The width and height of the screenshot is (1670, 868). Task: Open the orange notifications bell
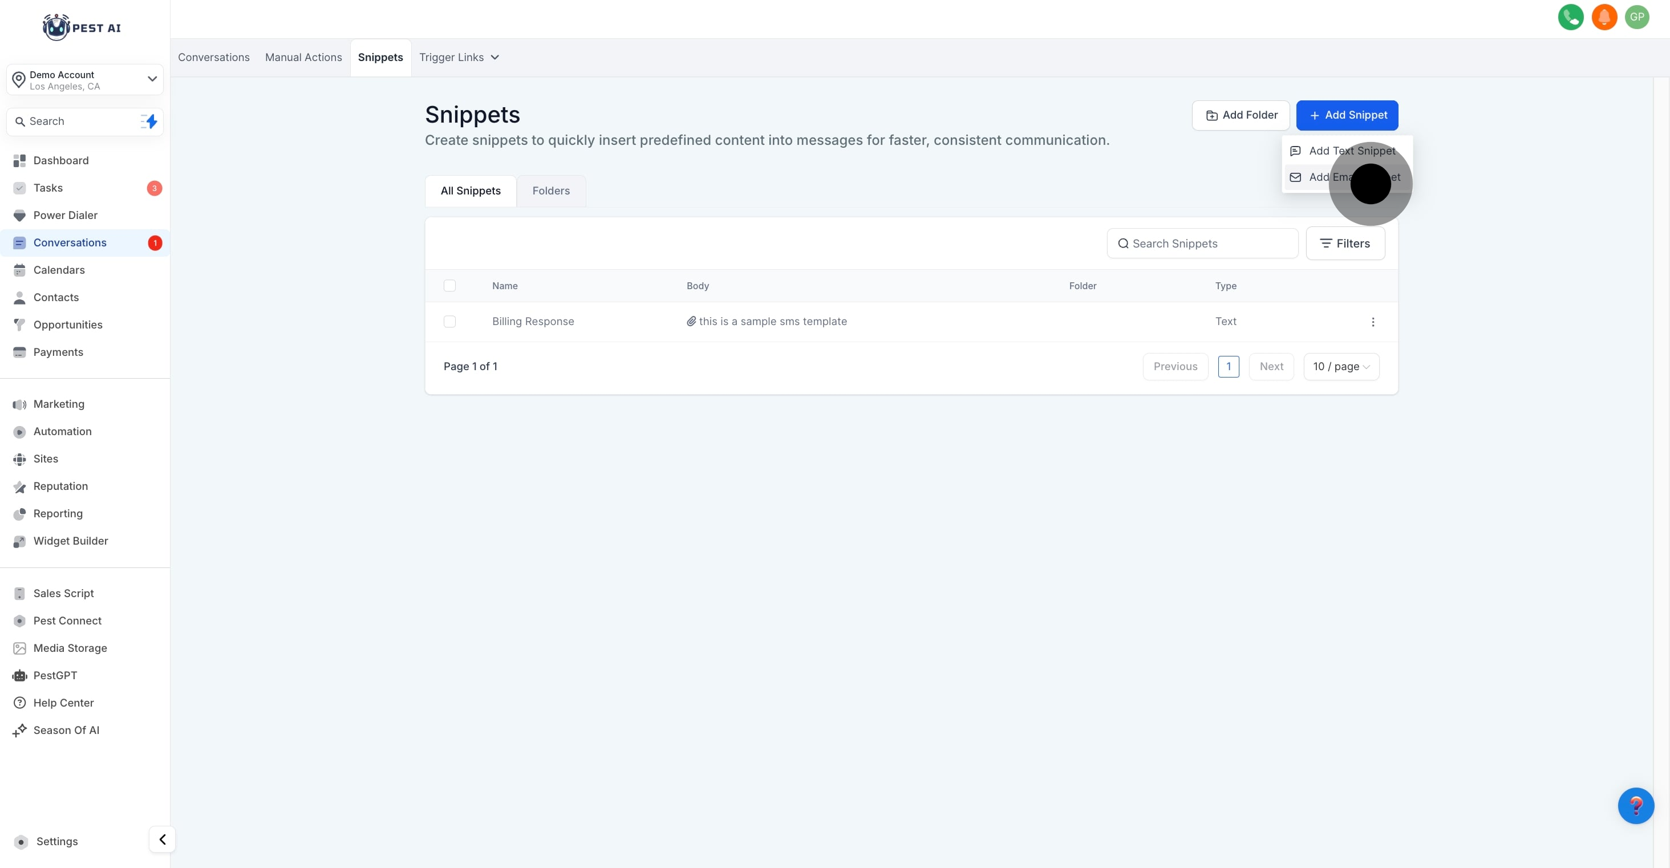click(x=1604, y=18)
